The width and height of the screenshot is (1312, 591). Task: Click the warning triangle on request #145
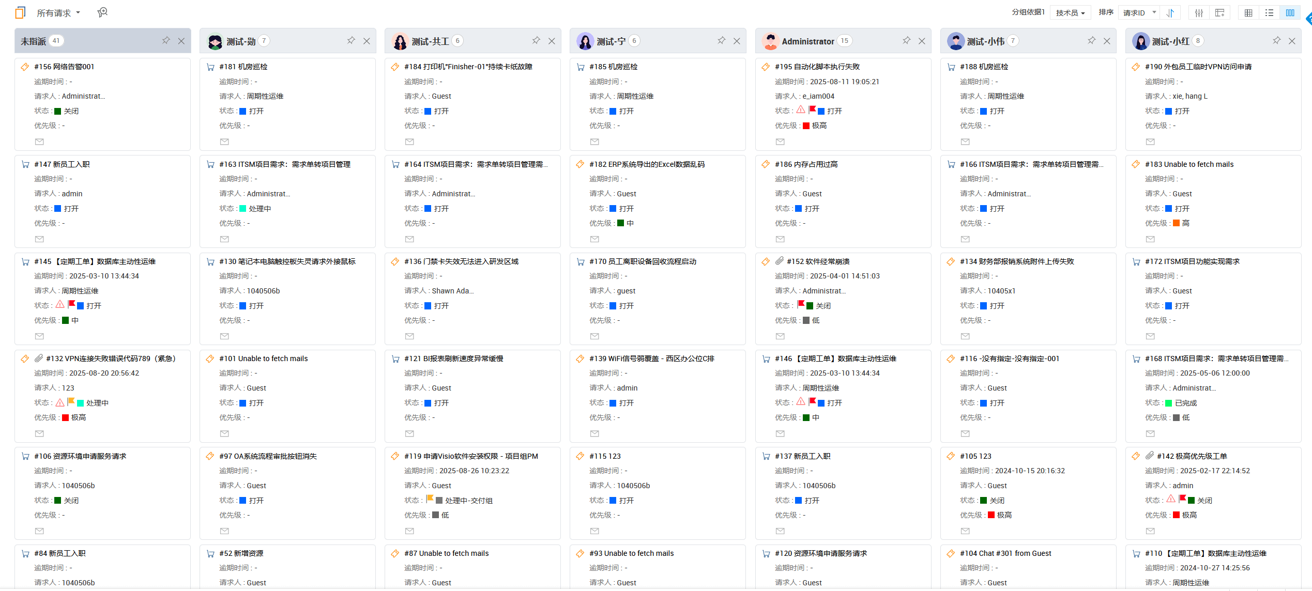coord(60,304)
